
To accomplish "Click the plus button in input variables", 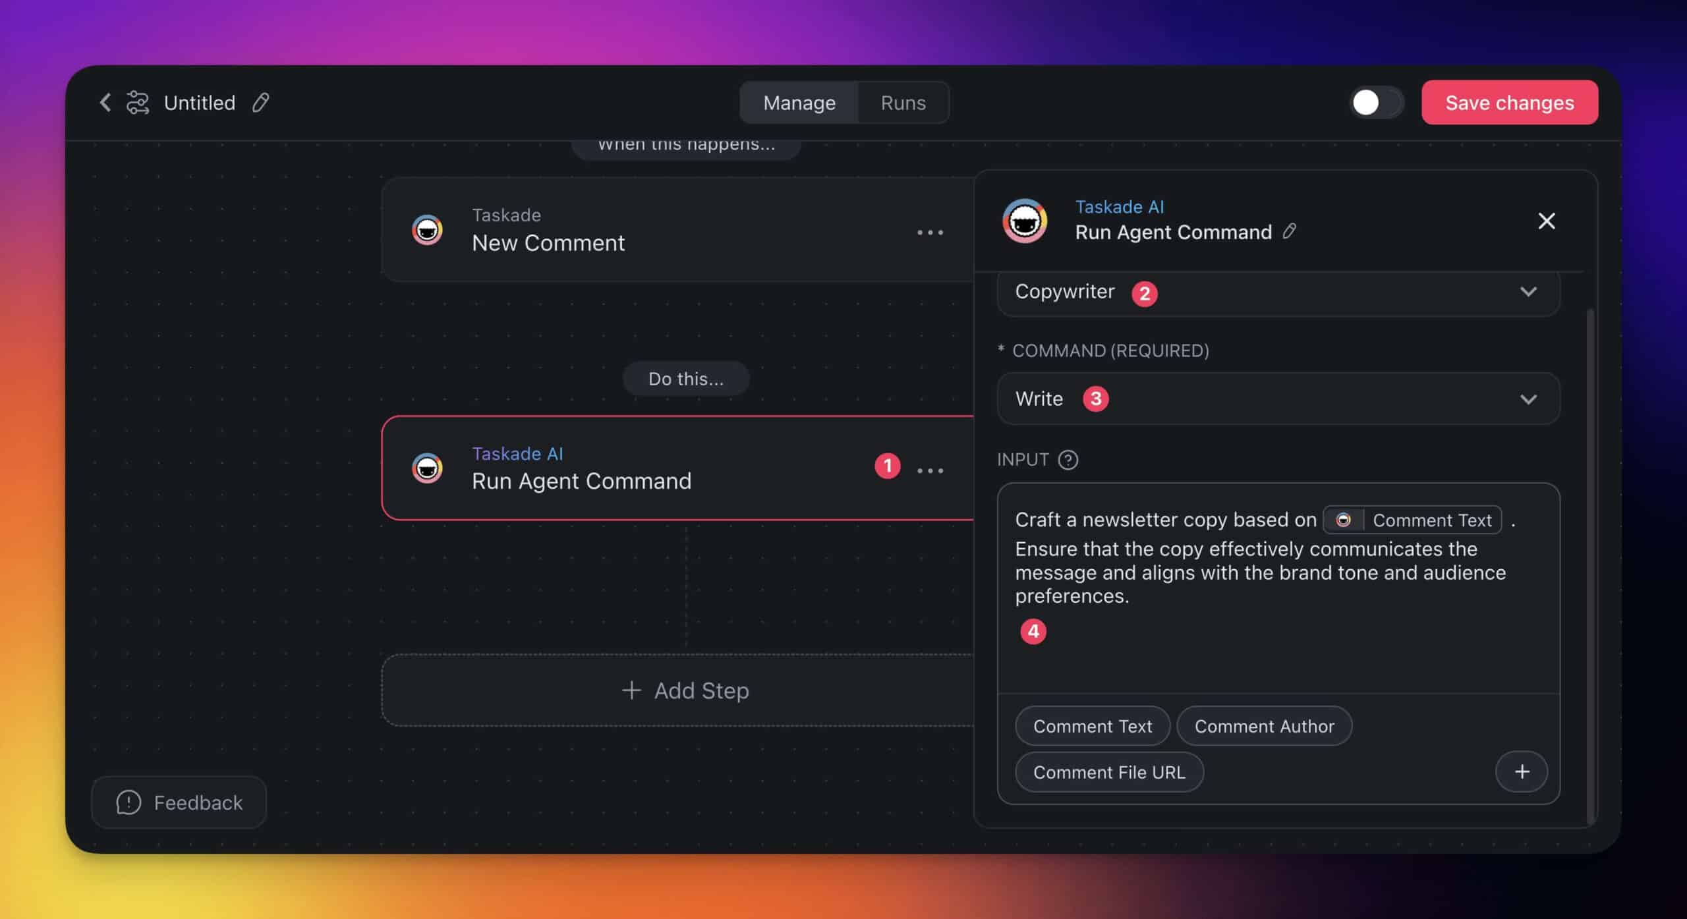I will coord(1521,771).
